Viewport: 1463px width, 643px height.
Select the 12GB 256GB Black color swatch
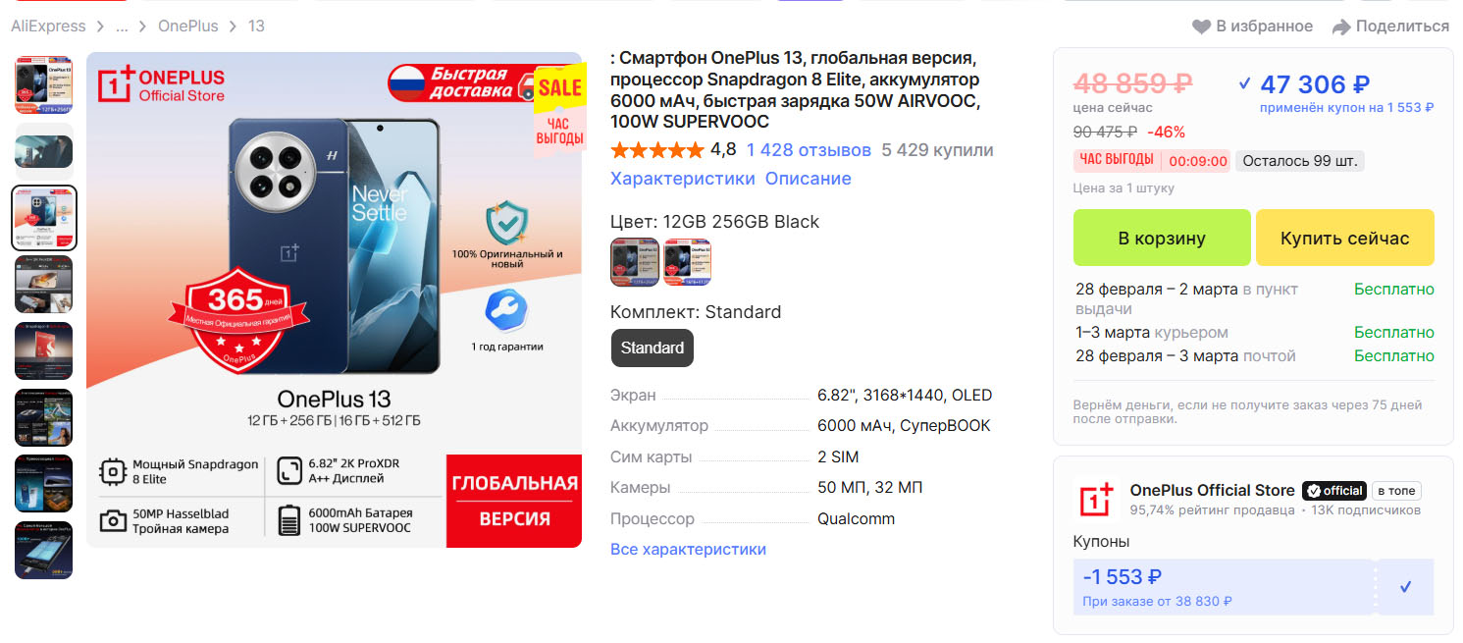pyautogui.click(x=635, y=262)
